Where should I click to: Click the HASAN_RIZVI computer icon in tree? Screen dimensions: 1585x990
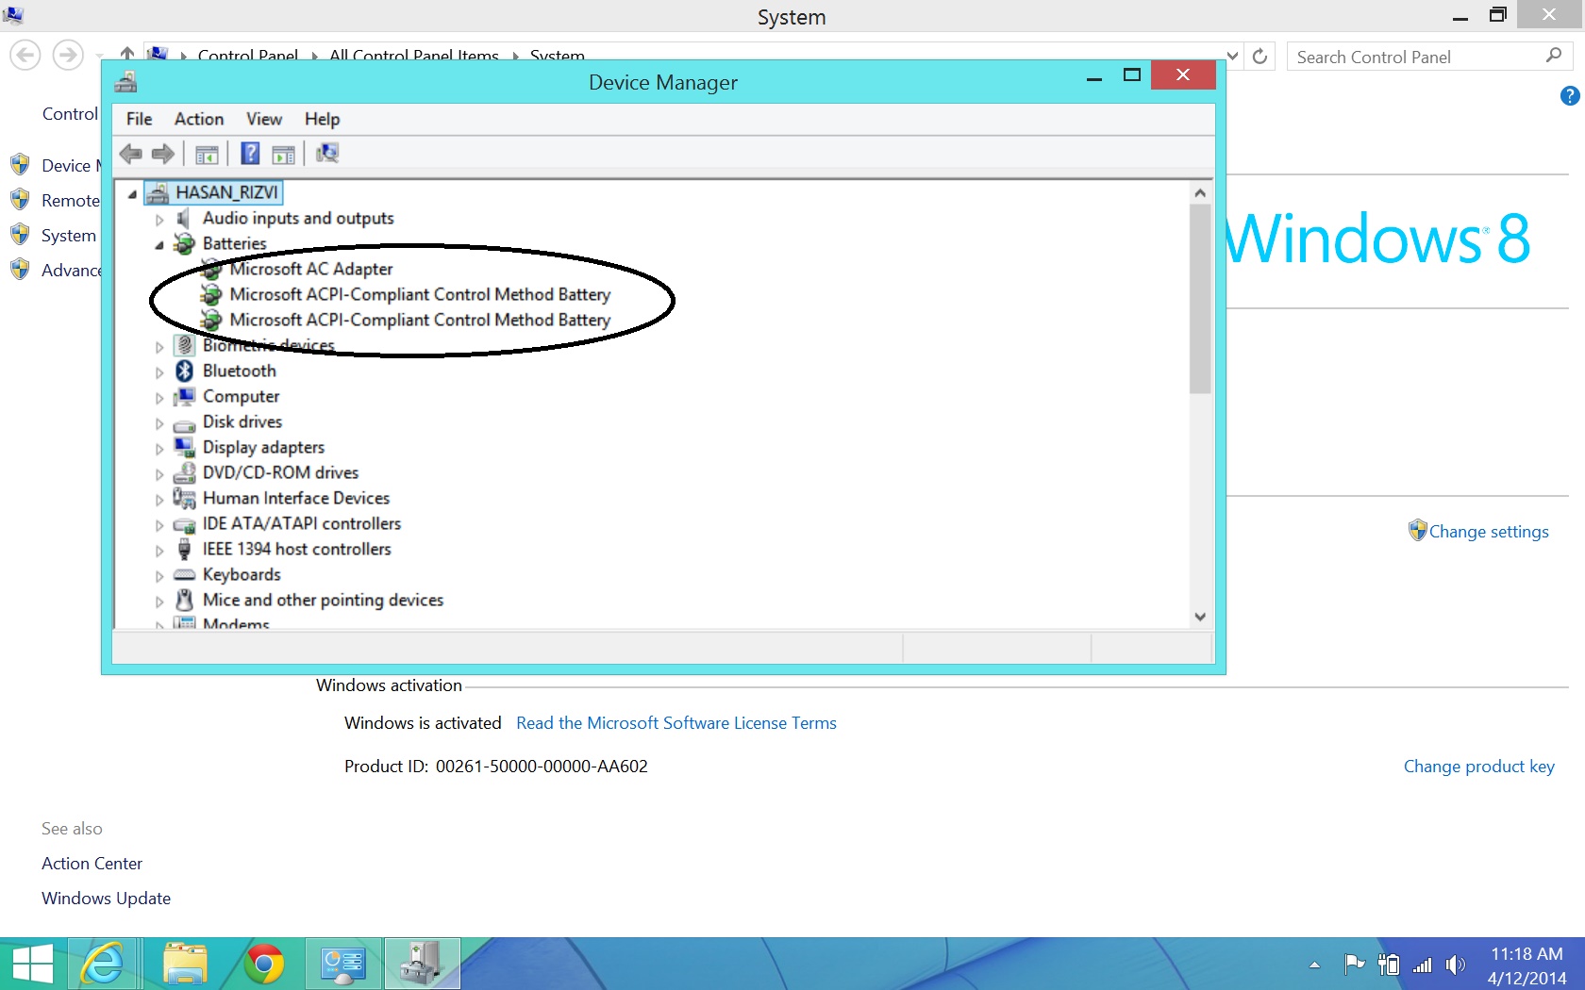click(x=158, y=193)
